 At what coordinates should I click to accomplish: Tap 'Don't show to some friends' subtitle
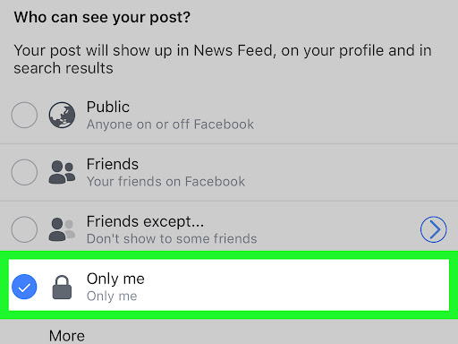(172, 239)
